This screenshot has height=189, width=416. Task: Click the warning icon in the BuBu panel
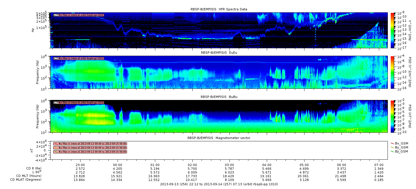click(56, 103)
